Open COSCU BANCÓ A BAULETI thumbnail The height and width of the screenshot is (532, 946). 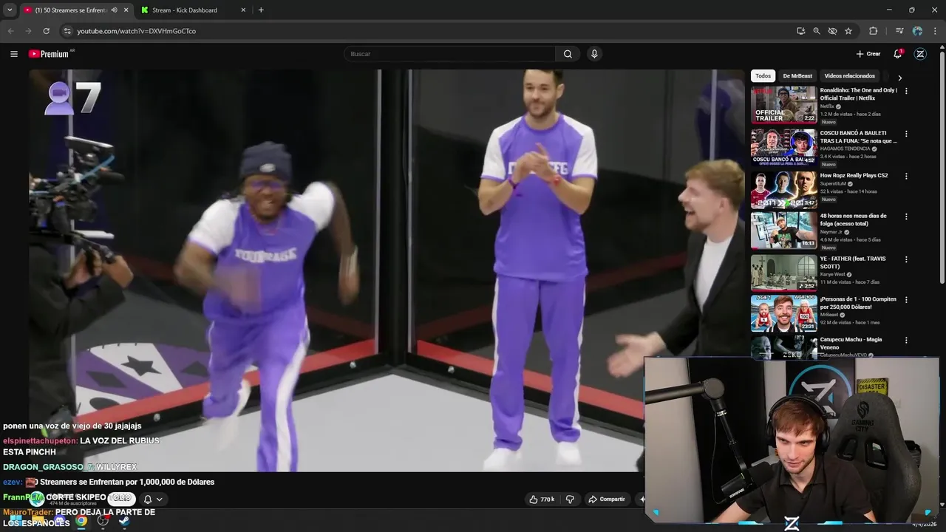pyautogui.click(x=783, y=147)
